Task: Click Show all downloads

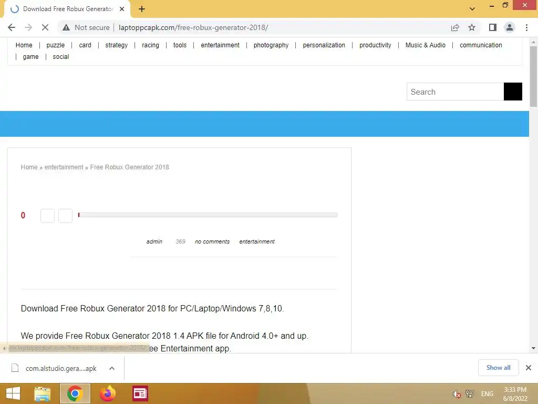Action: [498, 368]
